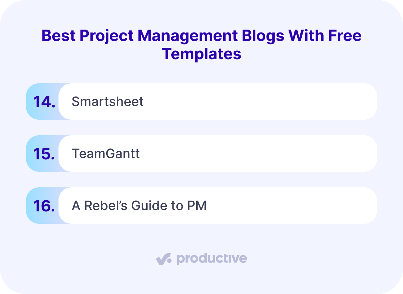Click the word "With" in the heading
Image resolution: width=403 pixels, height=294 pixels.
300,35
